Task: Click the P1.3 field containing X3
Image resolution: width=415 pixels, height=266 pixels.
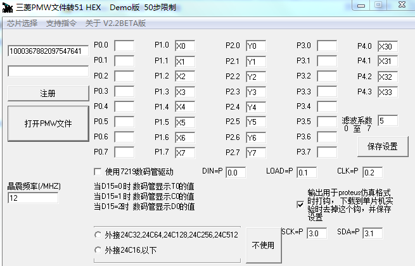Action: [x=185, y=92]
